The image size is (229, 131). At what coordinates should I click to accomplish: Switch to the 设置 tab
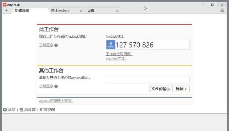[91, 10]
